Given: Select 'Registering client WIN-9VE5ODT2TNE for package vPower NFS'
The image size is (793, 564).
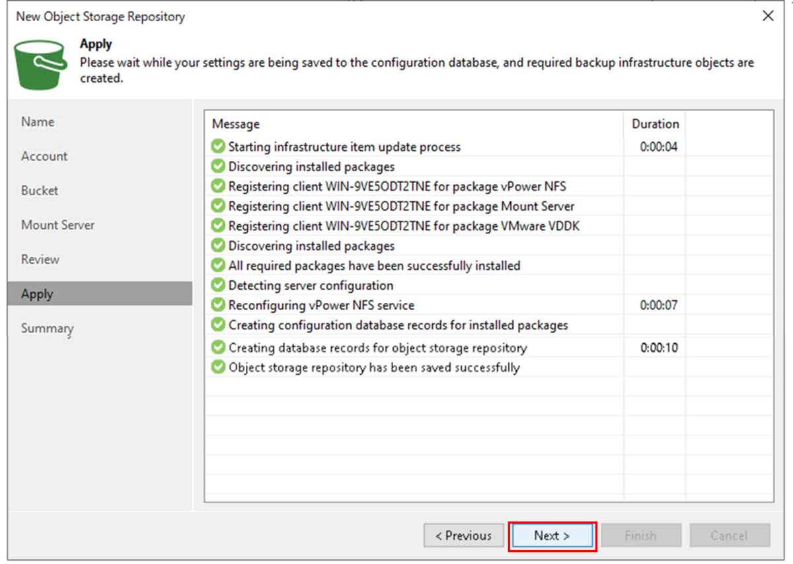Looking at the screenshot, I should [x=489, y=186].
